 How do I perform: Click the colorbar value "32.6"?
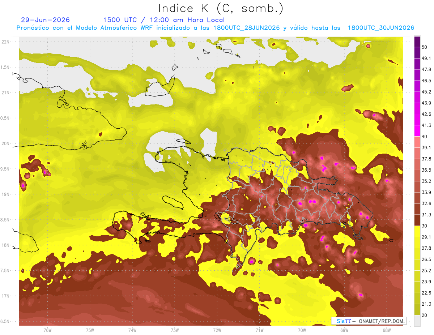point(426,203)
